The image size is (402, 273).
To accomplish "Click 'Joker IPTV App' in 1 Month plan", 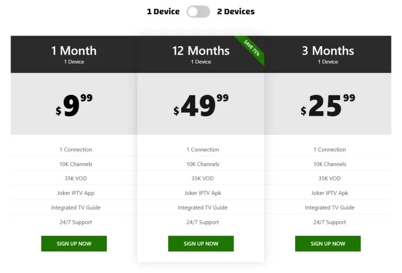I will (x=75, y=193).
